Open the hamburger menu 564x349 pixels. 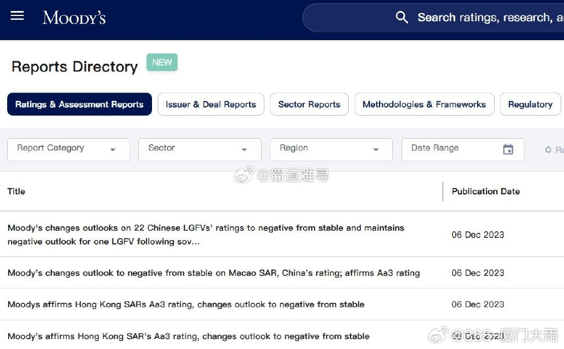17,15
